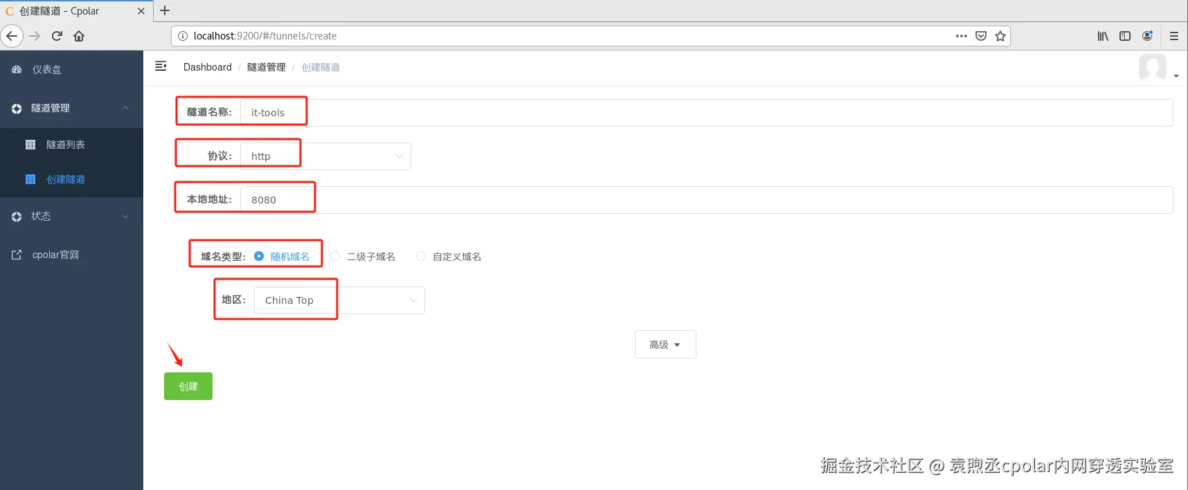
Task: Open the 地区 China Top dropdown
Action: 339,300
